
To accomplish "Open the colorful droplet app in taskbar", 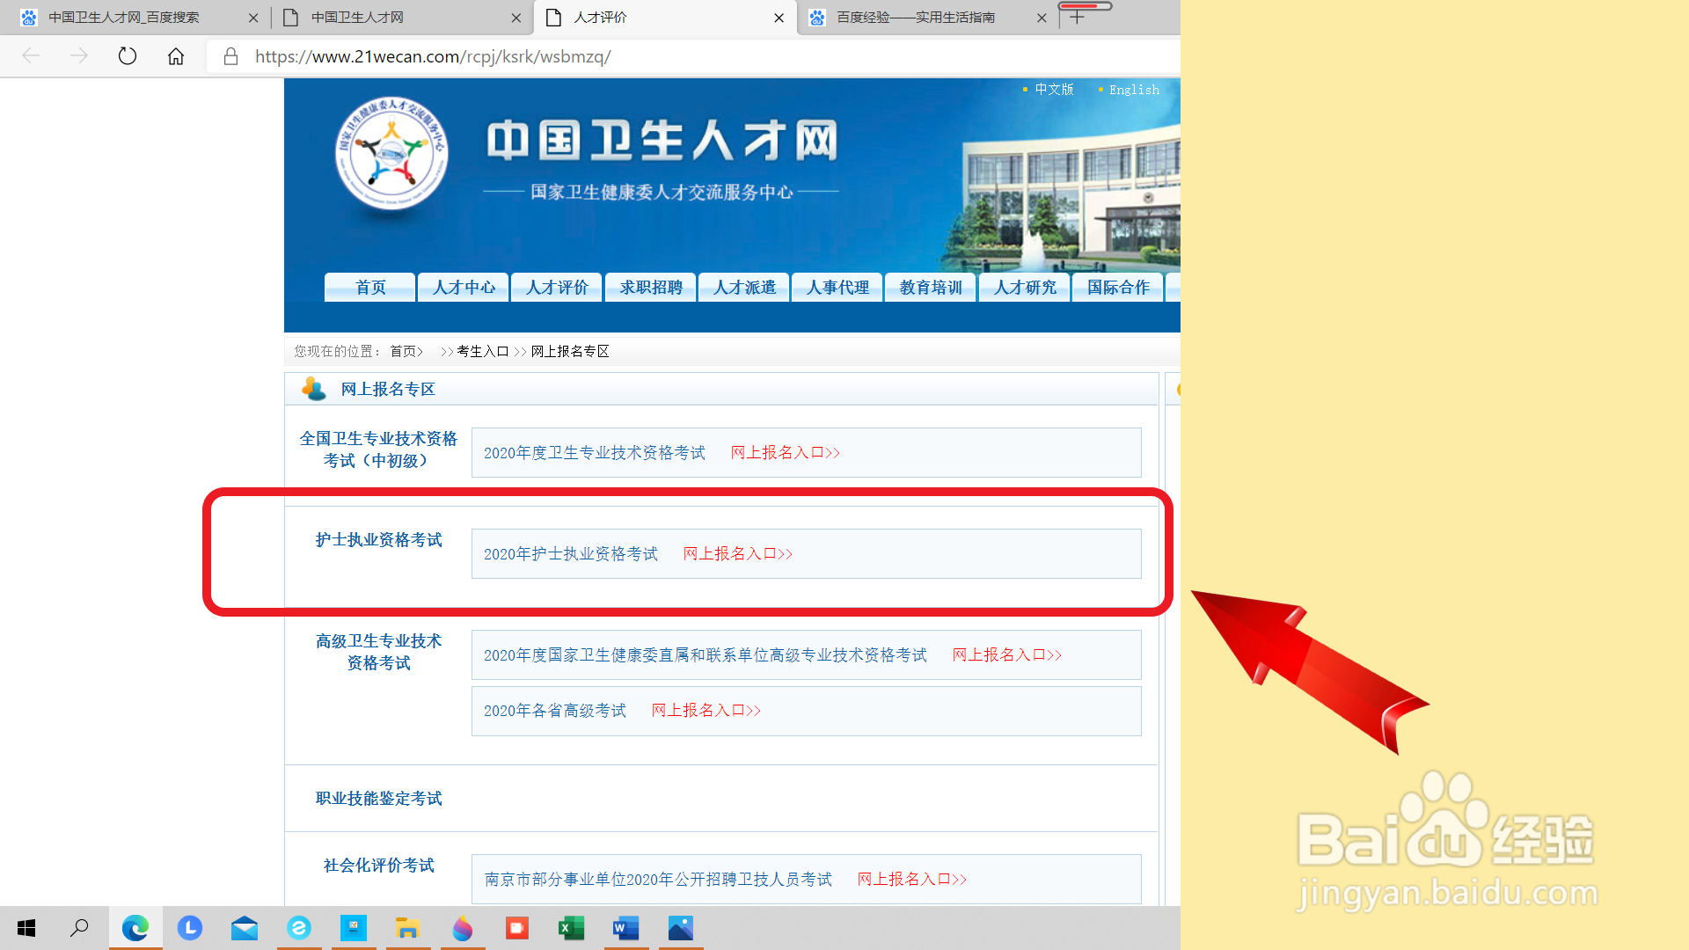I will (x=463, y=928).
